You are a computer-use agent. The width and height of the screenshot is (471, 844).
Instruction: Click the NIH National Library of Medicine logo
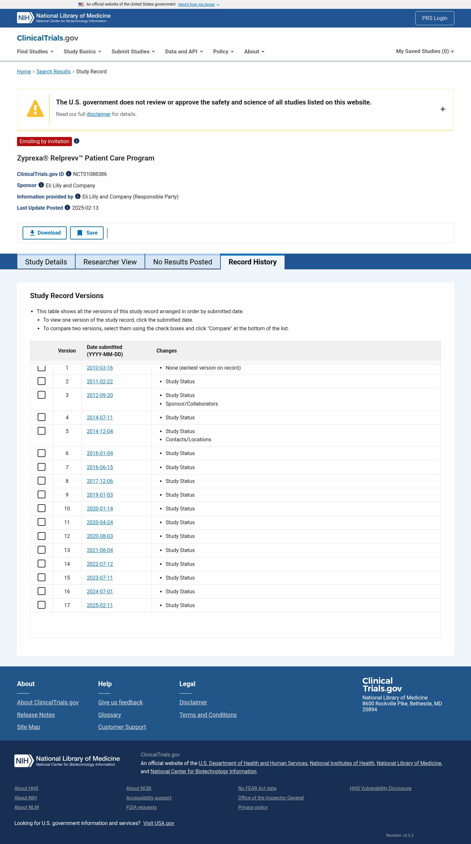[x=64, y=18]
